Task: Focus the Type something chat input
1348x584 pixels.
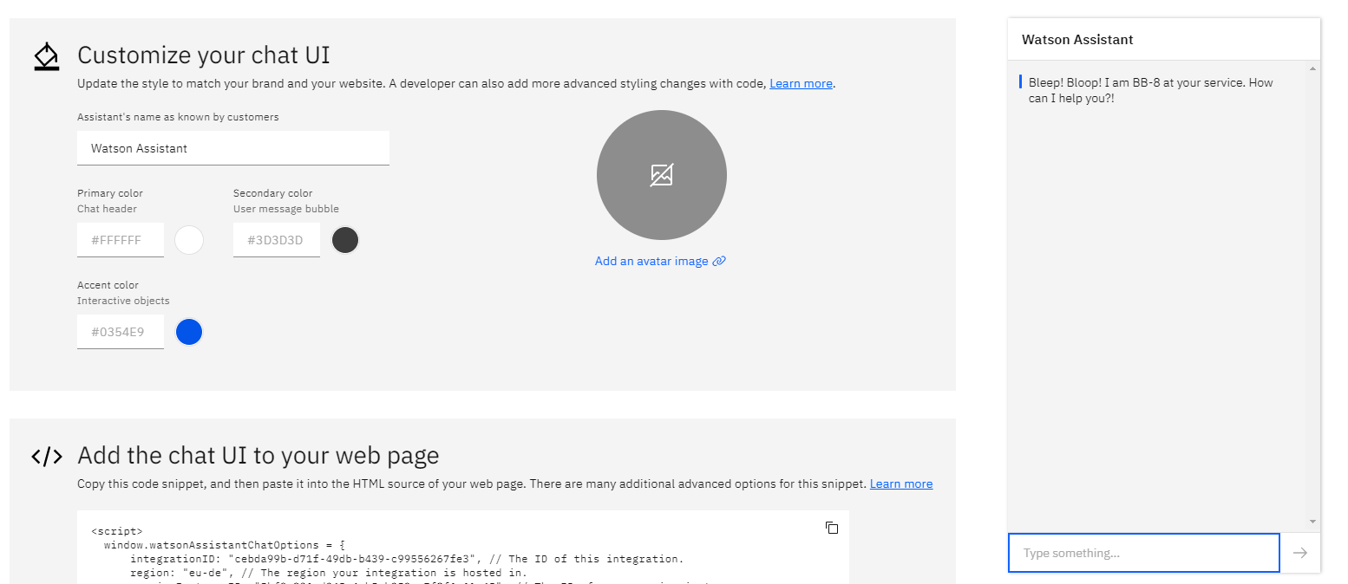Action: (1143, 553)
